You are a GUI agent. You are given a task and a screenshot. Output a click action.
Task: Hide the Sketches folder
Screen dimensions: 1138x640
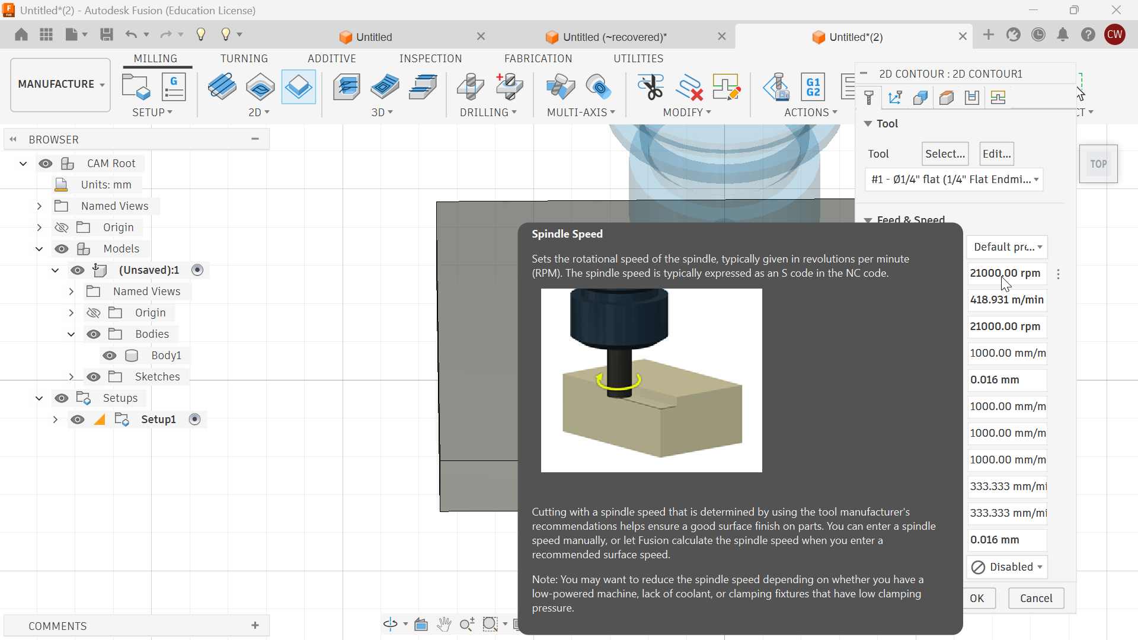pos(94,377)
